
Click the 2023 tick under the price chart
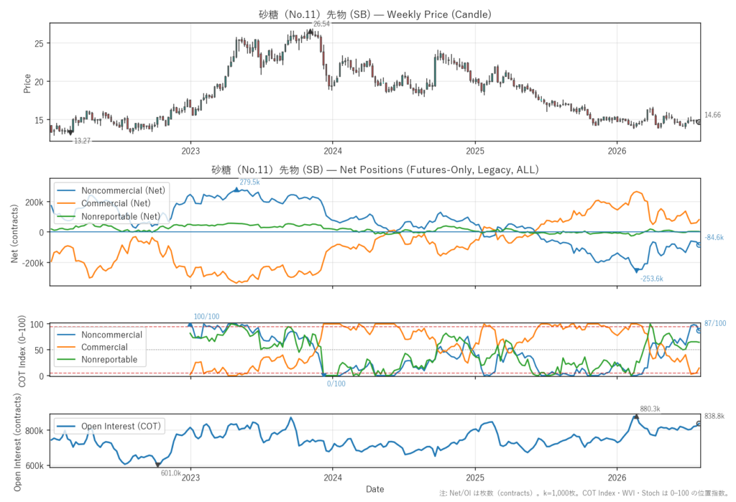(190, 151)
